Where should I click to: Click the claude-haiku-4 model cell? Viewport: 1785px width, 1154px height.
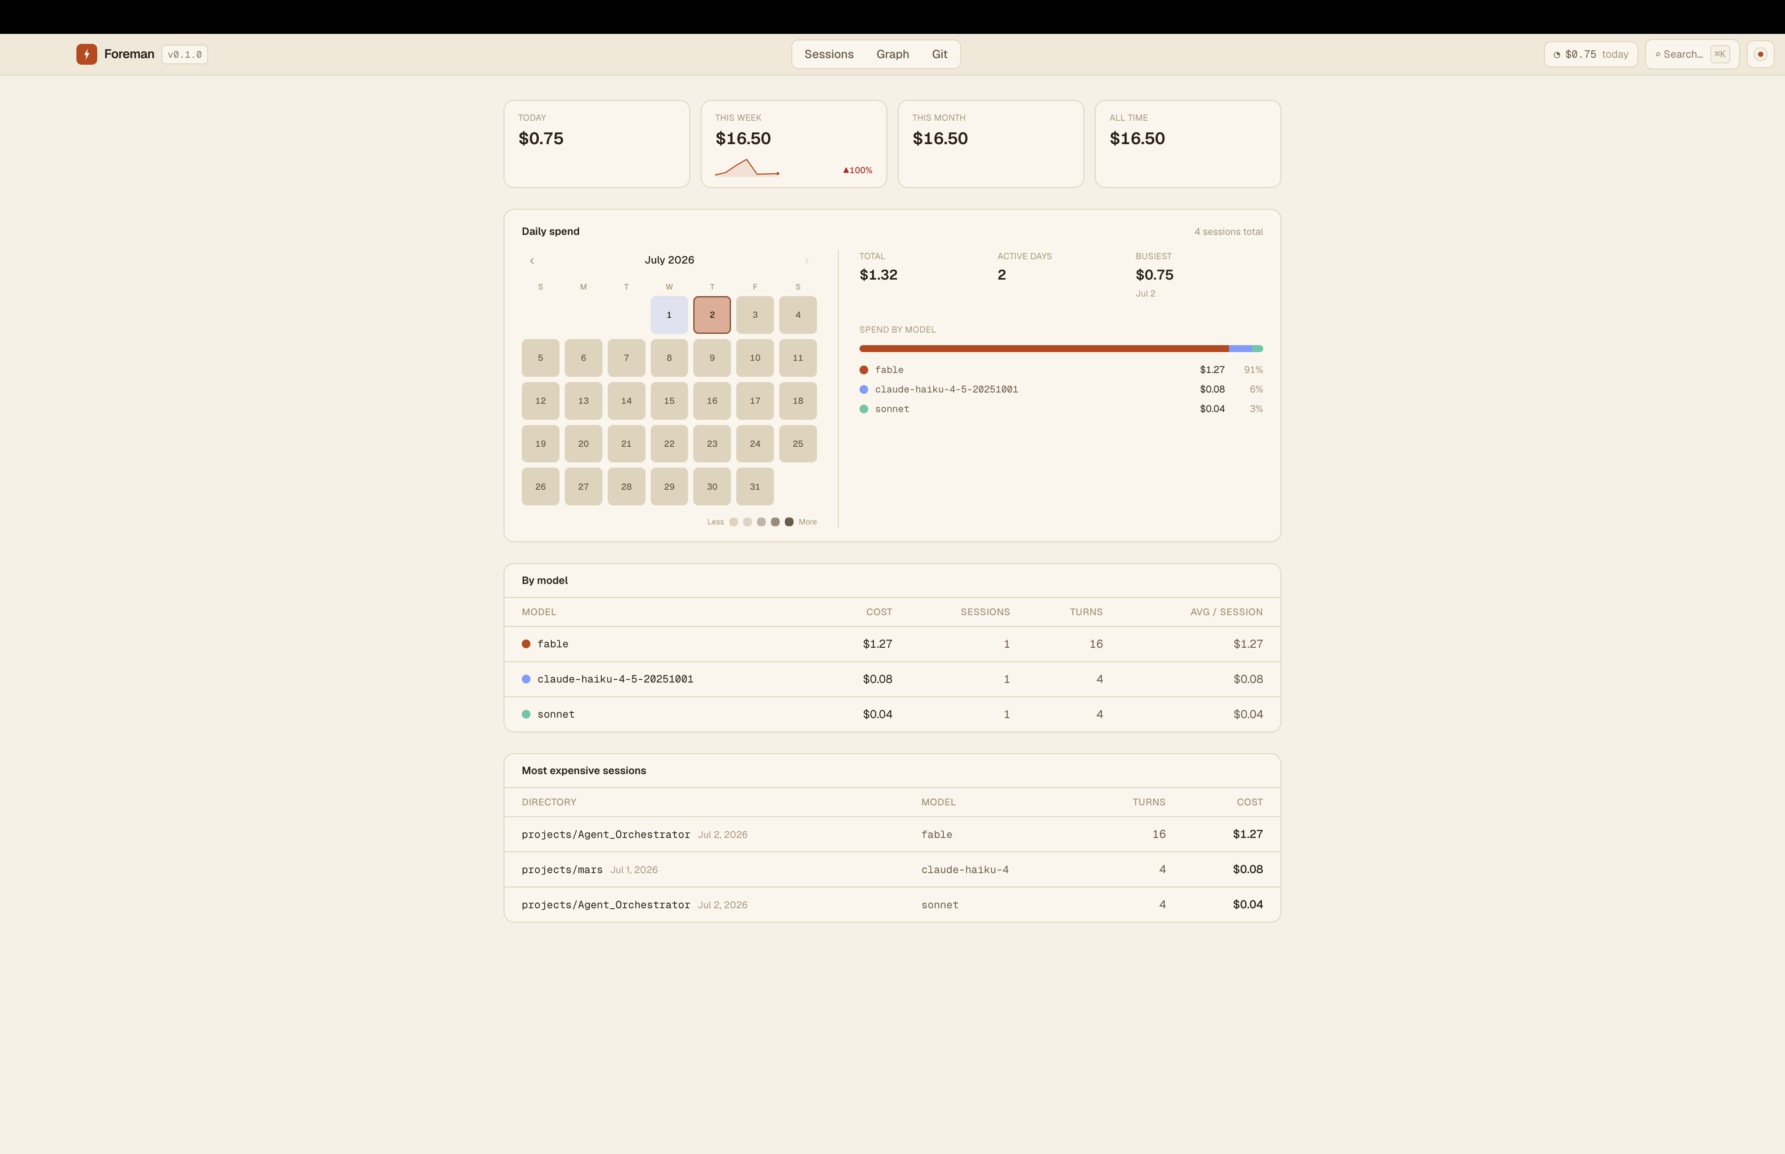pos(965,870)
